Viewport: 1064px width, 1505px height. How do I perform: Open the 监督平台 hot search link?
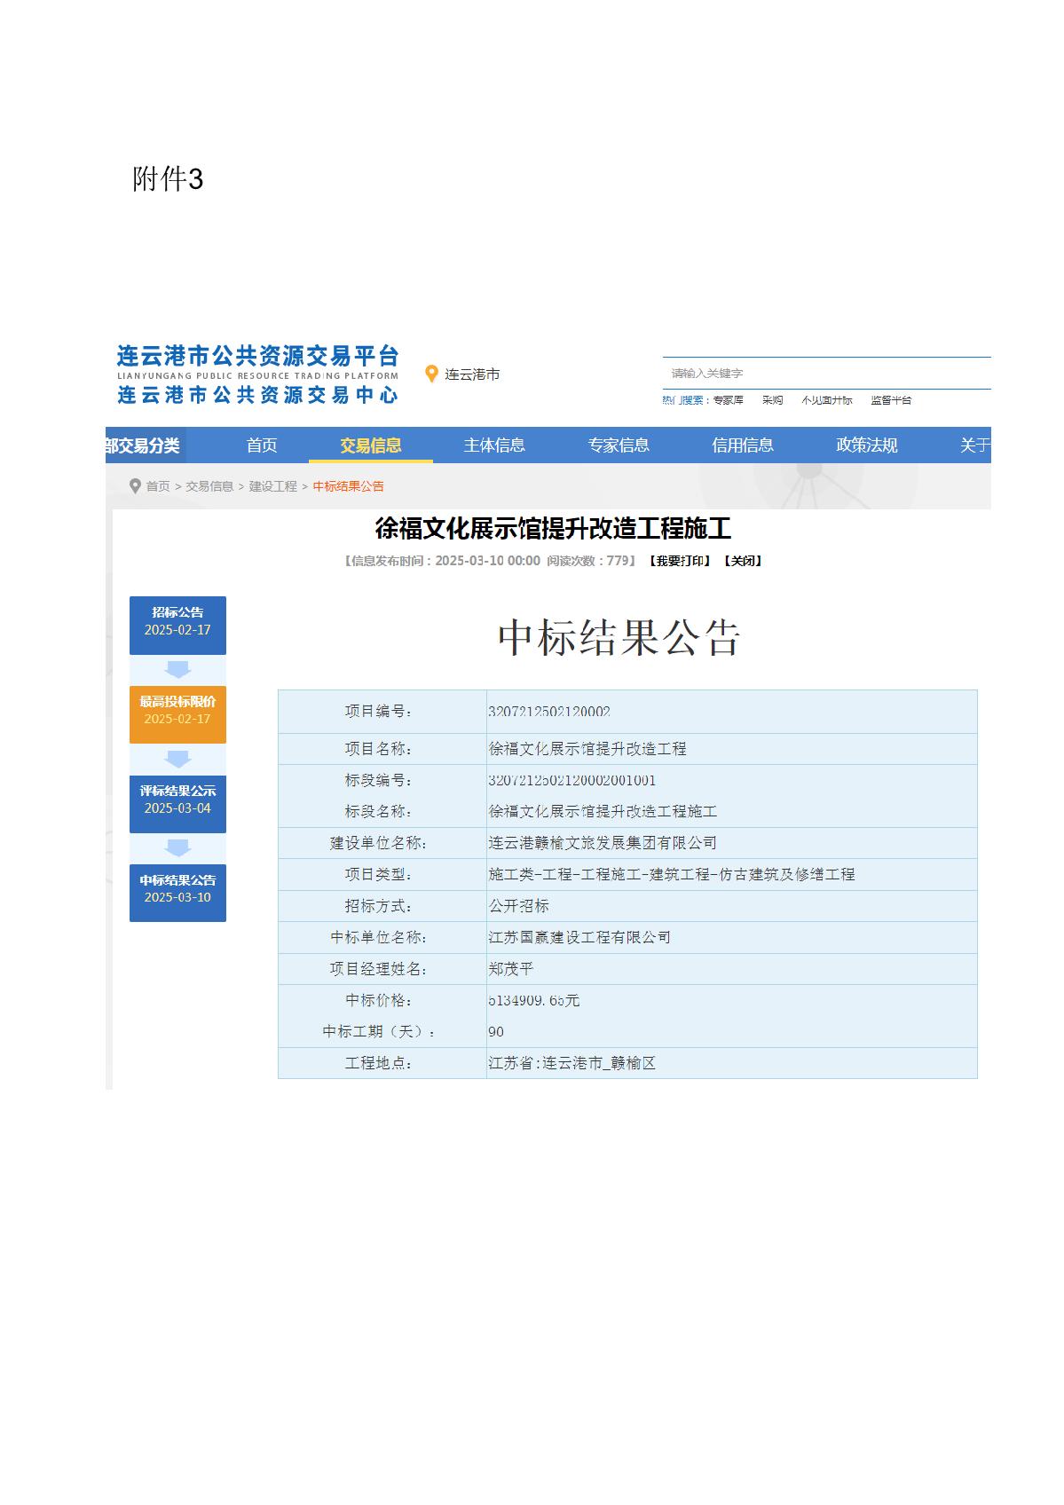click(891, 400)
